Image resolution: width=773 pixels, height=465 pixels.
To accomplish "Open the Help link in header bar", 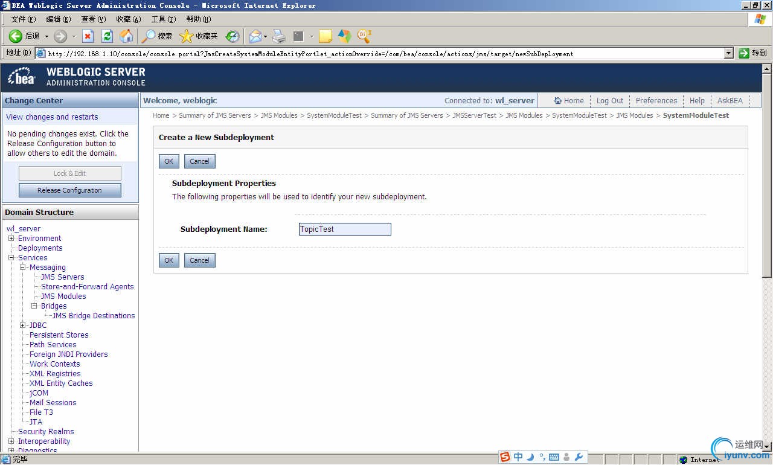I will [x=697, y=101].
